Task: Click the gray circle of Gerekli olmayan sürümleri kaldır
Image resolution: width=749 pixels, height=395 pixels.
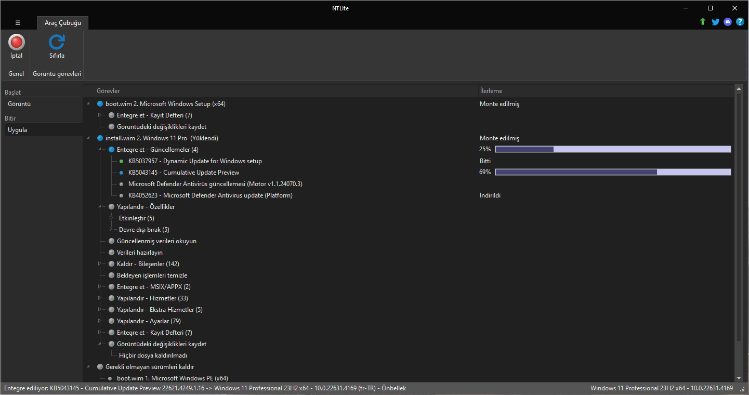Action: pyautogui.click(x=100, y=367)
